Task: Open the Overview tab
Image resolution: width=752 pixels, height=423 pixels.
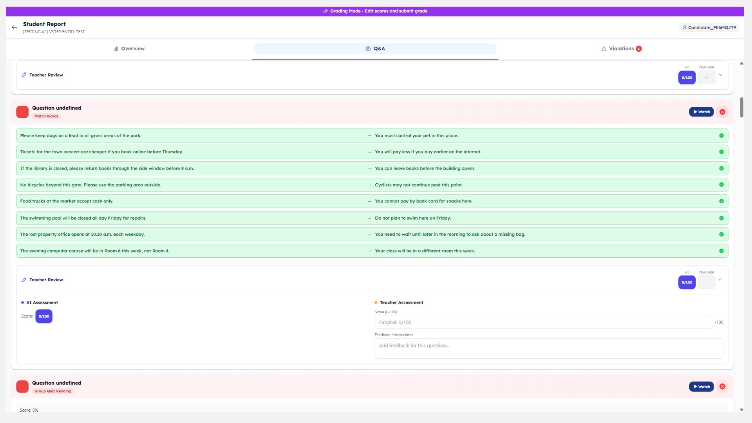Action: pyautogui.click(x=129, y=49)
